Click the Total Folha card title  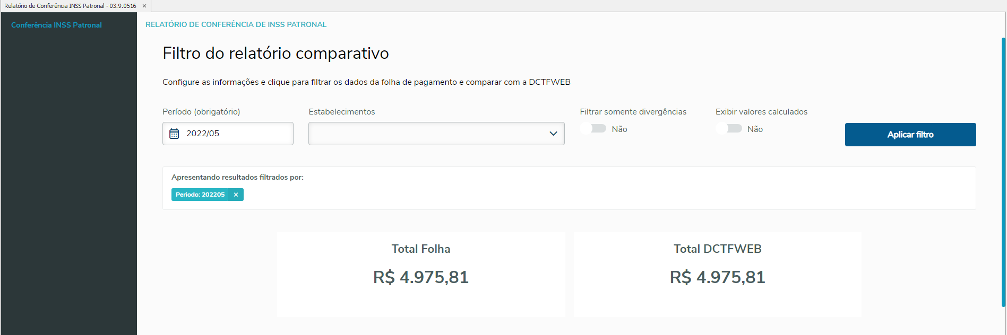(421, 249)
